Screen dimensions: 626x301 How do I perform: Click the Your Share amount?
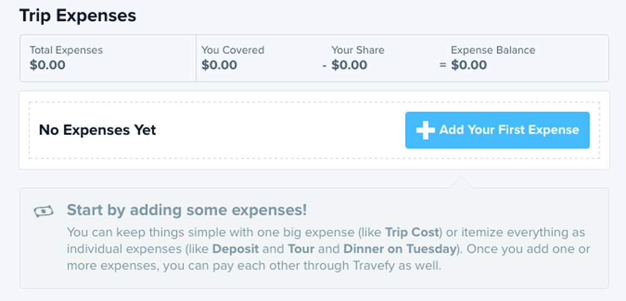tap(349, 65)
